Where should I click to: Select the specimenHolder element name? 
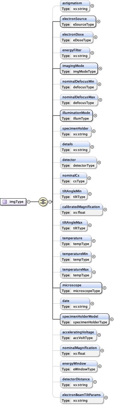pyautogui.click(x=75, y=128)
